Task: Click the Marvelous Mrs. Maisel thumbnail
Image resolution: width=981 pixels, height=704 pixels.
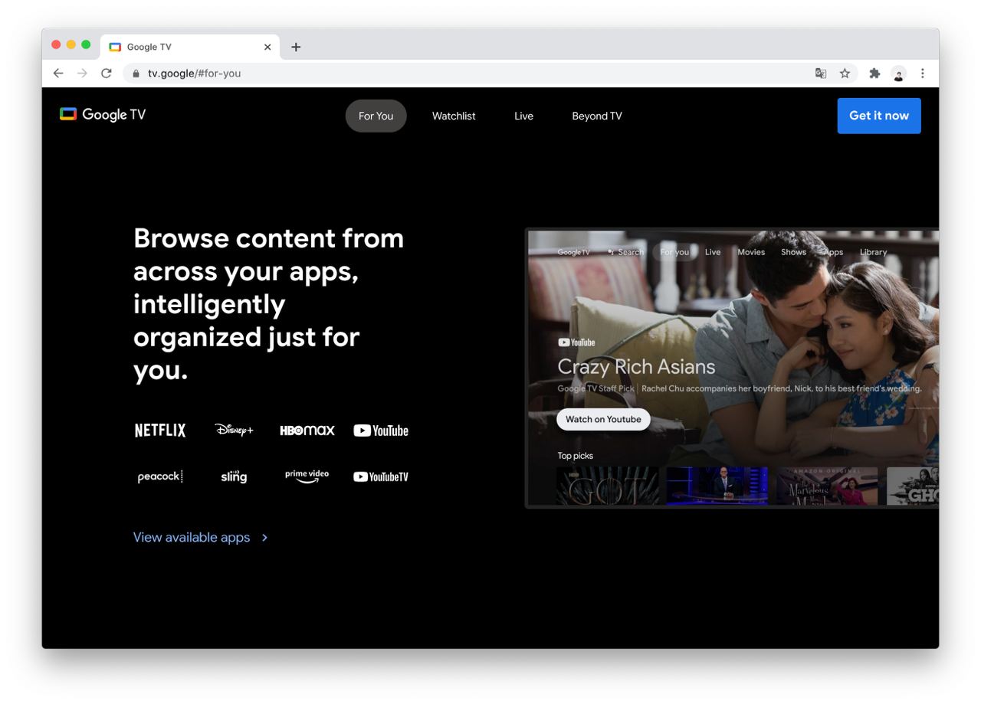Action: (x=827, y=486)
